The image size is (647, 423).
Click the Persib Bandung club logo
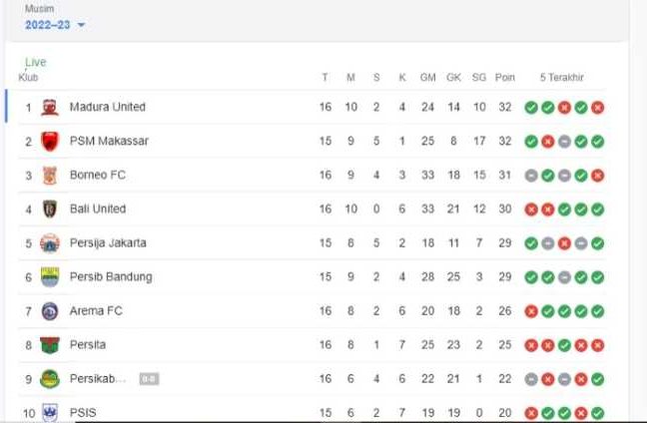(x=50, y=277)
